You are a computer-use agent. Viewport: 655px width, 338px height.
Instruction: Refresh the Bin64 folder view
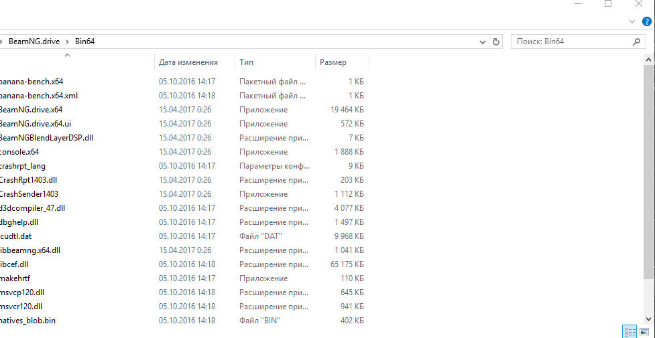click(496, 41)
